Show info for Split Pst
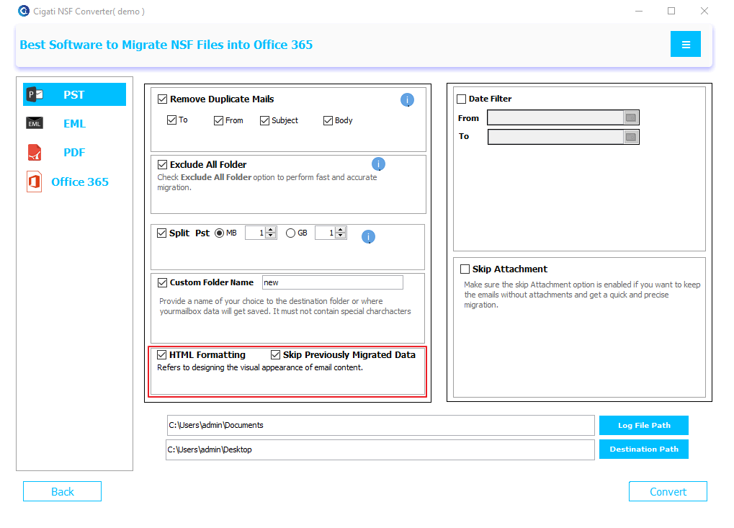 (x=368, y=237)
